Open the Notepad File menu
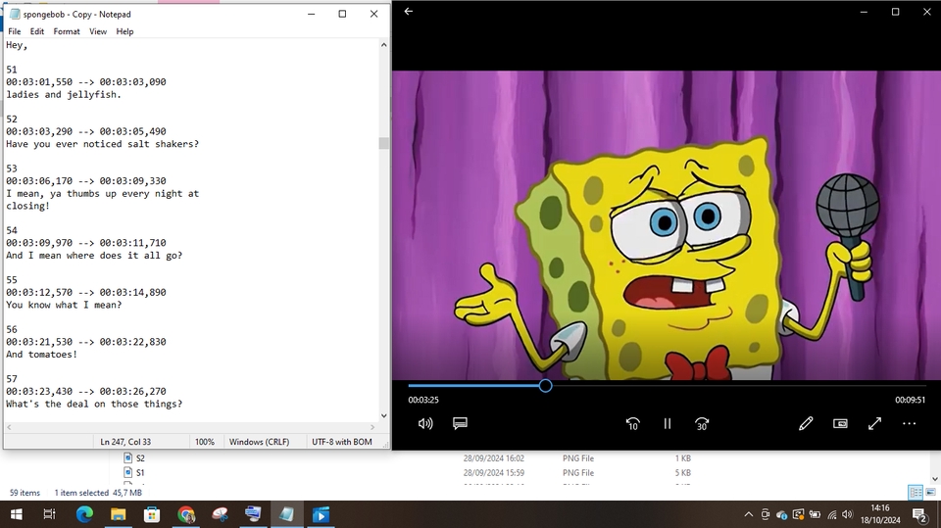Viewport: 941px width, 528px height. point(15,31)
